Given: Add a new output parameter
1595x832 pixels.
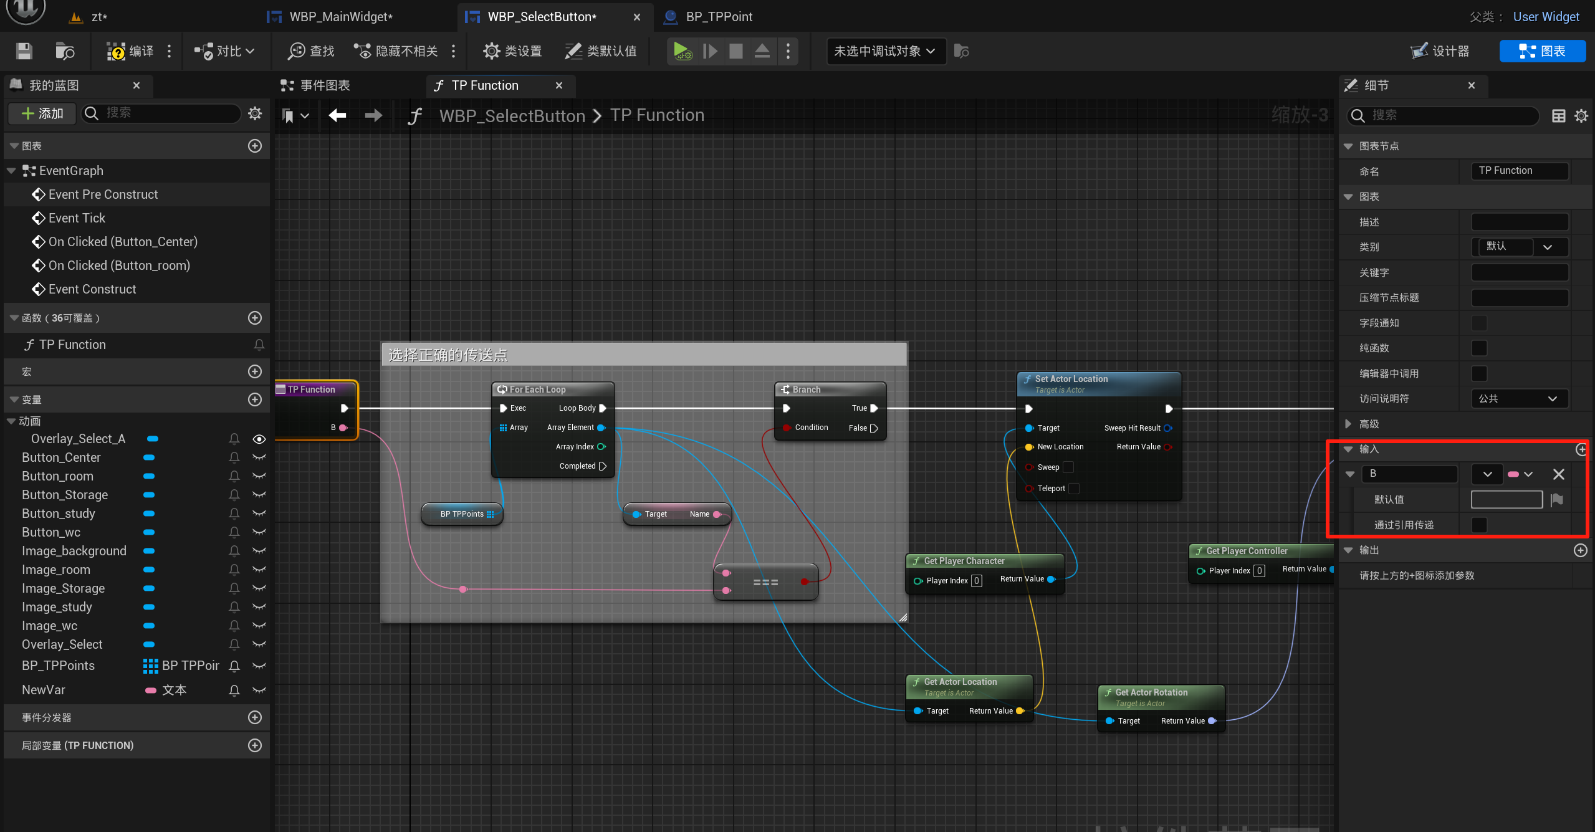Looking at the screenshot, I should tap(1580, 550).
